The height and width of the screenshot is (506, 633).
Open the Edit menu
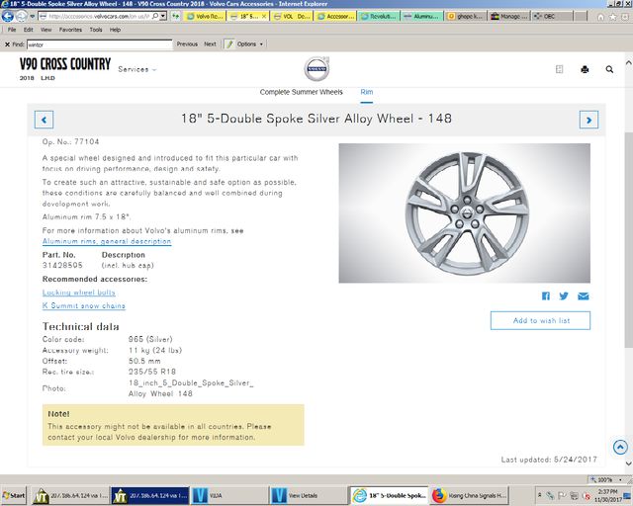29,30
